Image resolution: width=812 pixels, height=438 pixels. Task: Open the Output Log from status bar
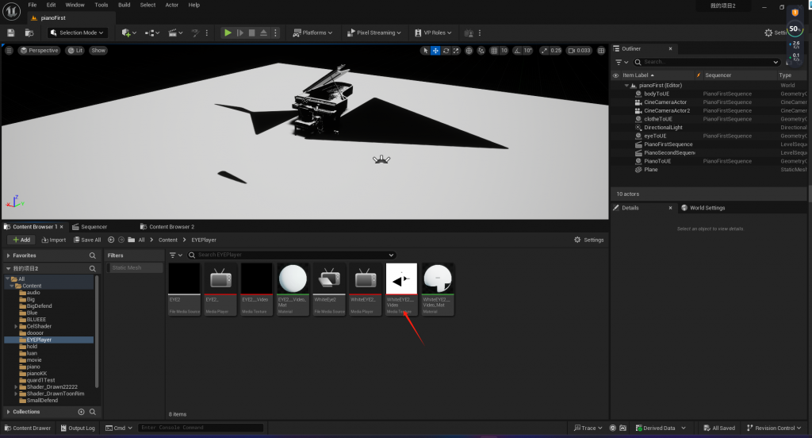coord(78,428)
